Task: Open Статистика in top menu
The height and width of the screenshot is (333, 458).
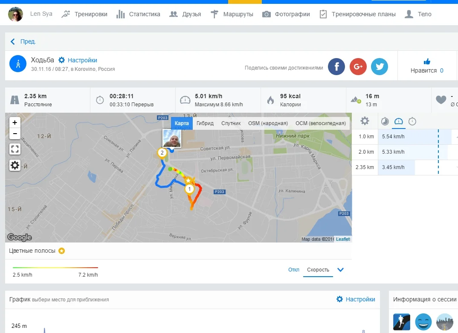Action: [139, 14]
